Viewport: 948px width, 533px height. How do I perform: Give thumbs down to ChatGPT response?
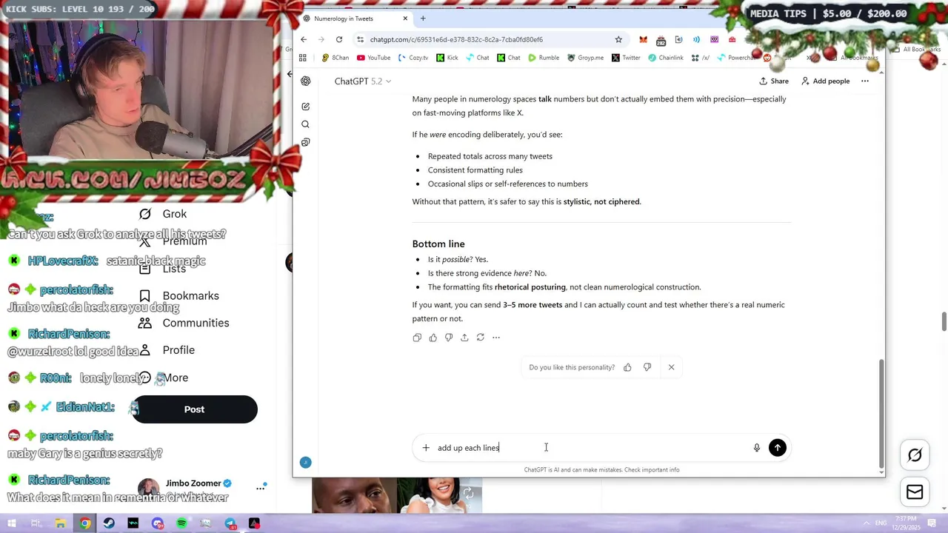tap(449, 338)
